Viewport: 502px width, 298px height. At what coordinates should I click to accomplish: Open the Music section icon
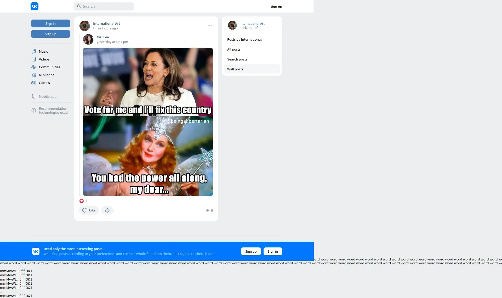tap(34, 51)
